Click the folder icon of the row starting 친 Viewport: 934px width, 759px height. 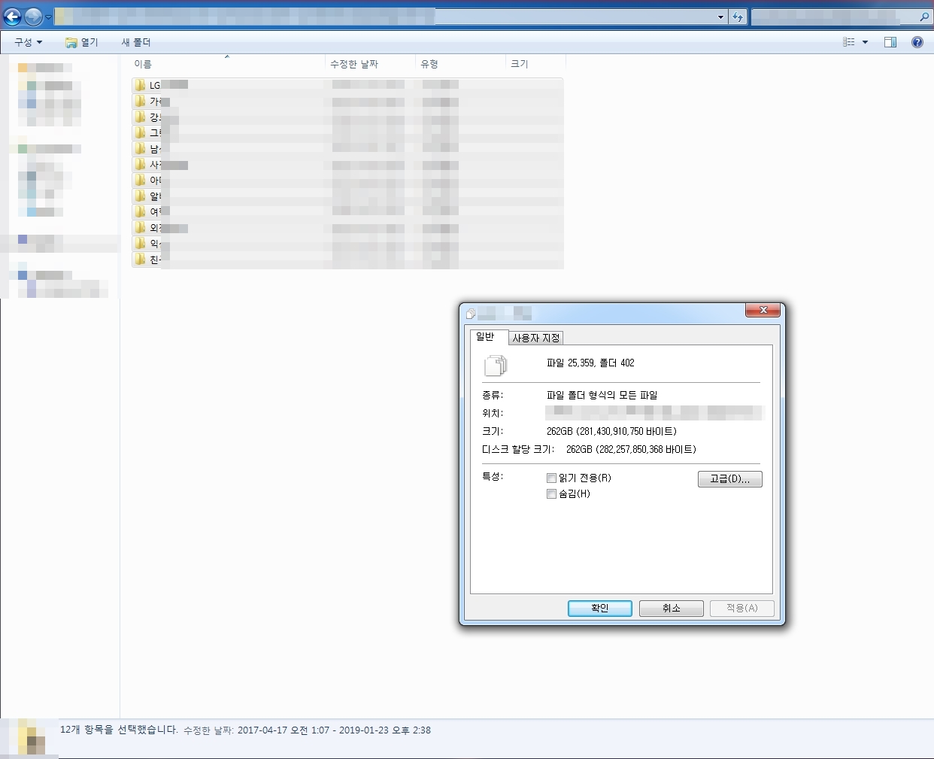pyautogui.click(x=140, y=259)
